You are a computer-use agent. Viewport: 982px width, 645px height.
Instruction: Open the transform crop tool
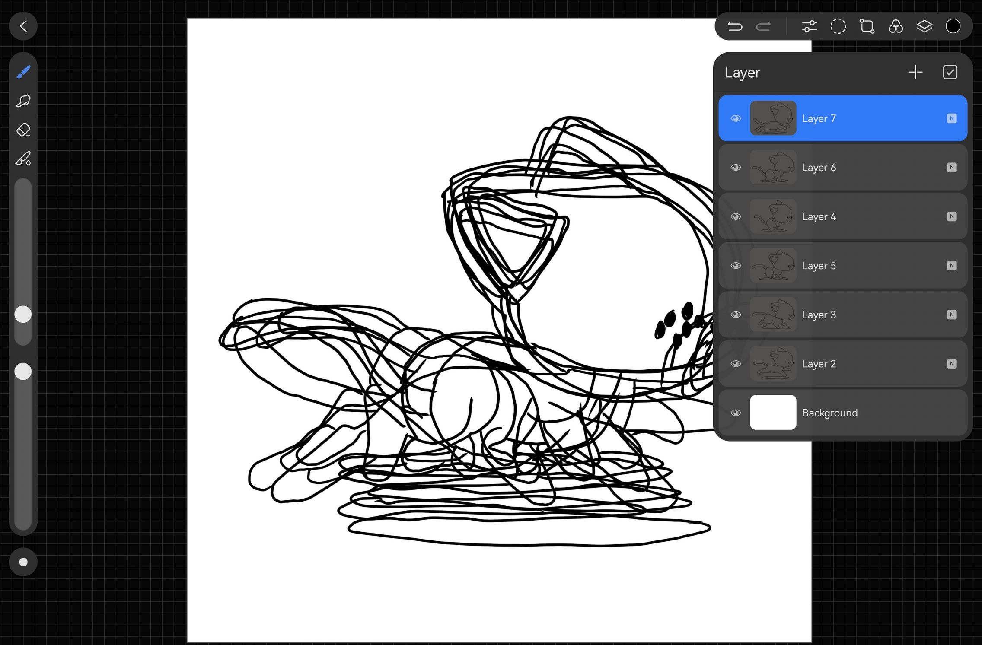click(x=867, y=26)
